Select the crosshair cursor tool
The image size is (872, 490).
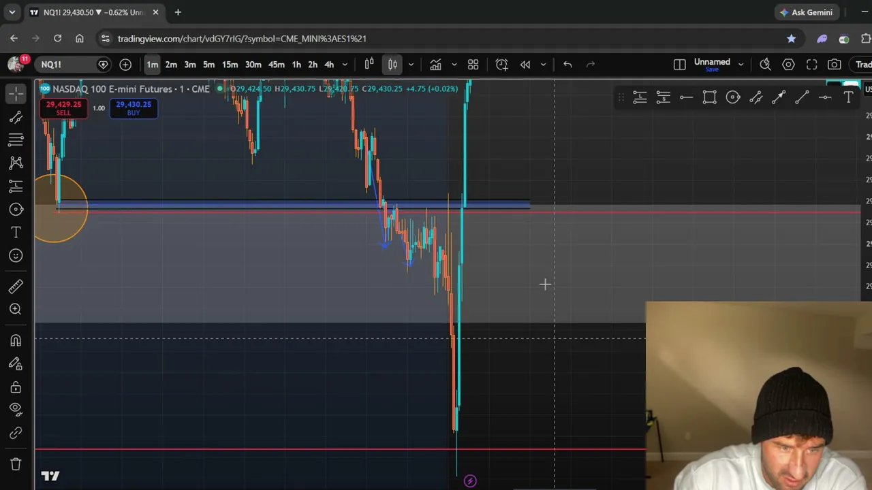[x=16, y=93]
